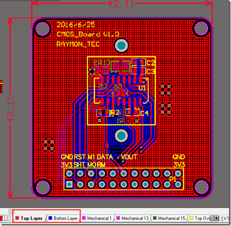Select the horizontal 42.11 dimension text
Viewport: 231px width, 226px height.
[120, 4]
